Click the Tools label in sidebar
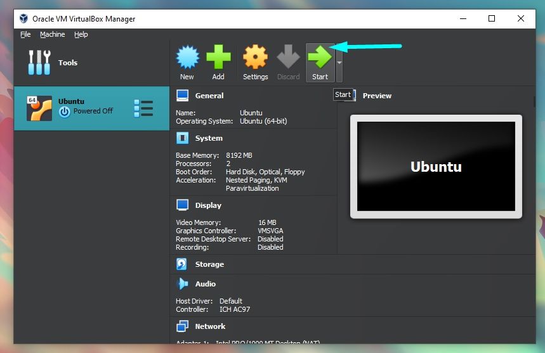The height and width of the screenshot is (353, 545). pyautogui.click(x=68, y=63)
